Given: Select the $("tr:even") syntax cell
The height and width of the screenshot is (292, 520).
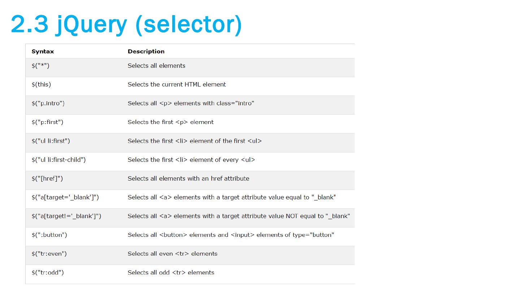Looking at the screenshot, I should coord(49,254).
